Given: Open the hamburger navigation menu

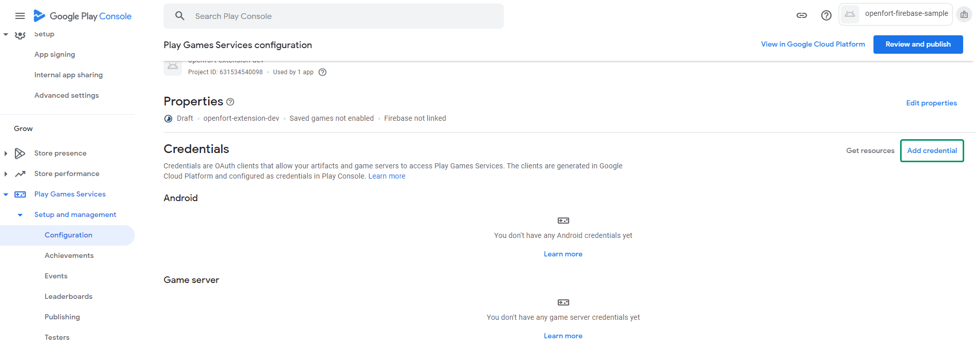Looking at the screenshot, I should pyautogui.click(x=20, y=16).
